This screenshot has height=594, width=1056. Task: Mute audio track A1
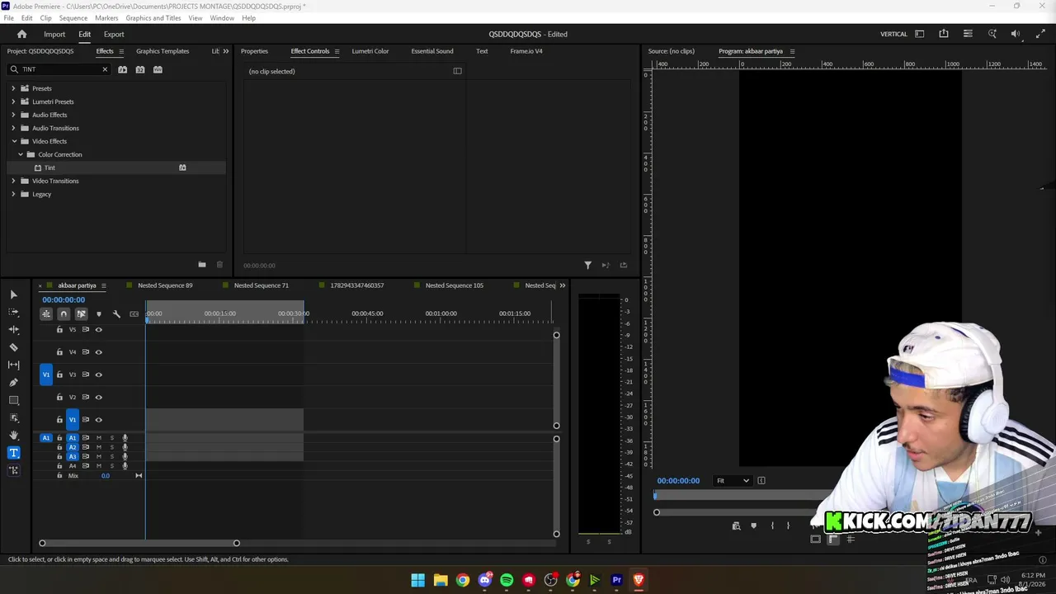[99, 438]
